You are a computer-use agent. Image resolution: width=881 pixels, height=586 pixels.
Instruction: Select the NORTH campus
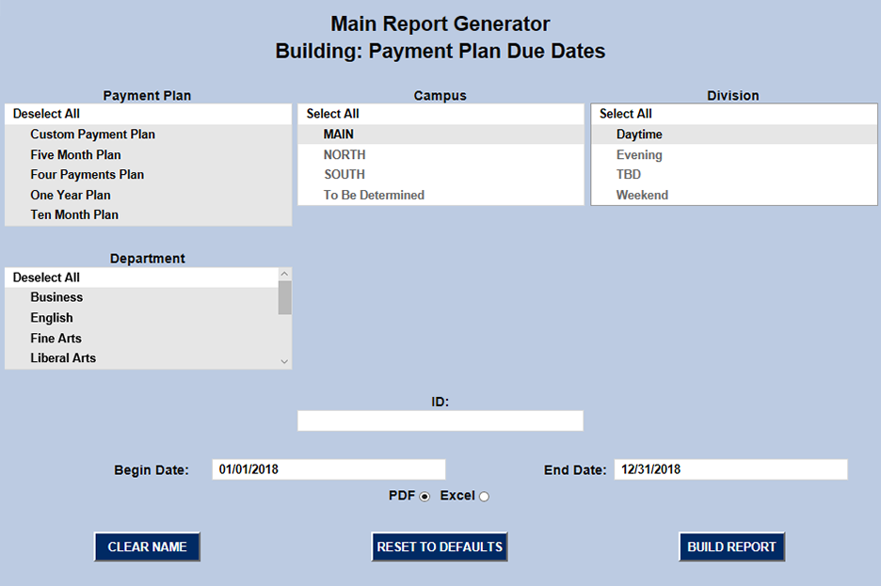pyautogui.click(x=344, y=154)
